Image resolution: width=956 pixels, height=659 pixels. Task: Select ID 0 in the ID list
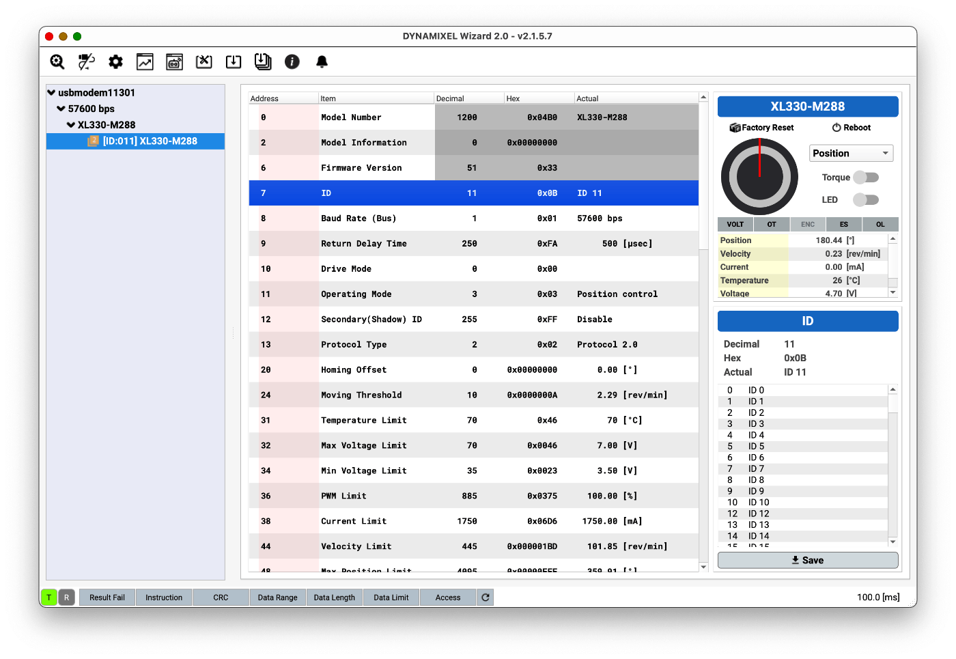point(803,391)
